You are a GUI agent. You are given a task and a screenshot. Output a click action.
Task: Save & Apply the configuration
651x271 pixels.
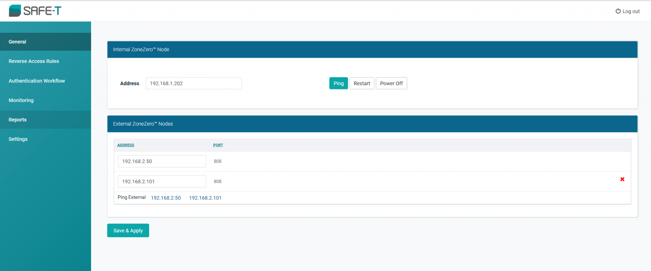[128, 230]
